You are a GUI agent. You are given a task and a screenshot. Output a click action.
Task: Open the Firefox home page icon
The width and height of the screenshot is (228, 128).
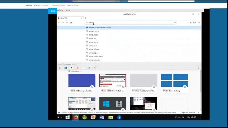(71, 23)
